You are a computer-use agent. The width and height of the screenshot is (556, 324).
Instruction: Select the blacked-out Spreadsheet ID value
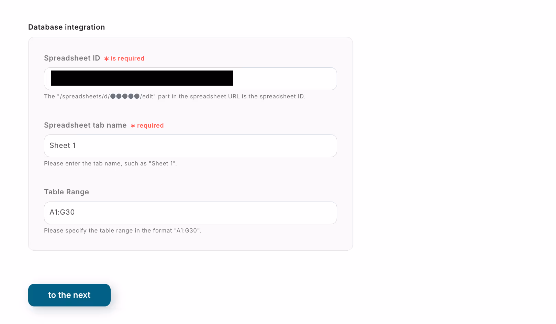coord(142,78)
